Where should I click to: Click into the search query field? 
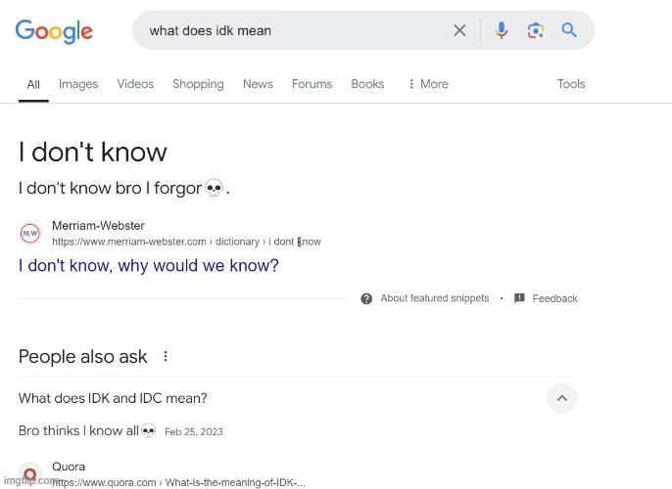click(x=294, y=30)
